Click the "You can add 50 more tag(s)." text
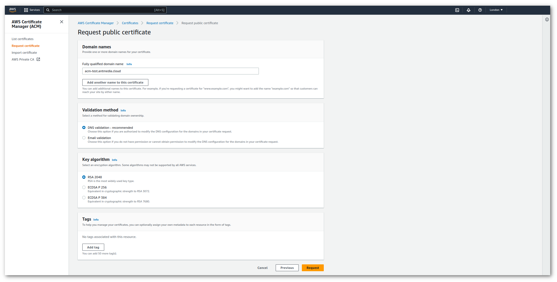 [x=100, y=254]
